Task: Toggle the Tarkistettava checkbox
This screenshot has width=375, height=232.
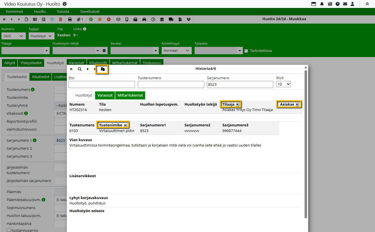Action: (246, 51)
